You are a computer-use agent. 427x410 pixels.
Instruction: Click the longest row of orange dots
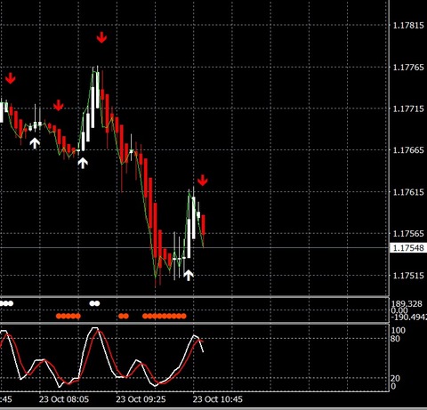click(165, 317)
